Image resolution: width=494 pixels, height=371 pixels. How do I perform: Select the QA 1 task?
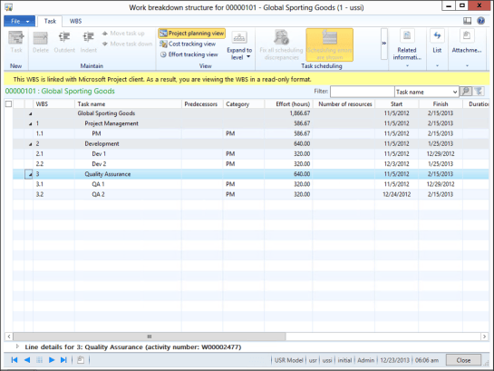coord(251,184)
